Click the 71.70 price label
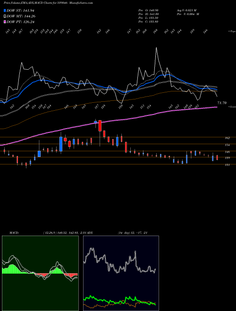Viewport: 236px width, 311px height. coord(222,103)
